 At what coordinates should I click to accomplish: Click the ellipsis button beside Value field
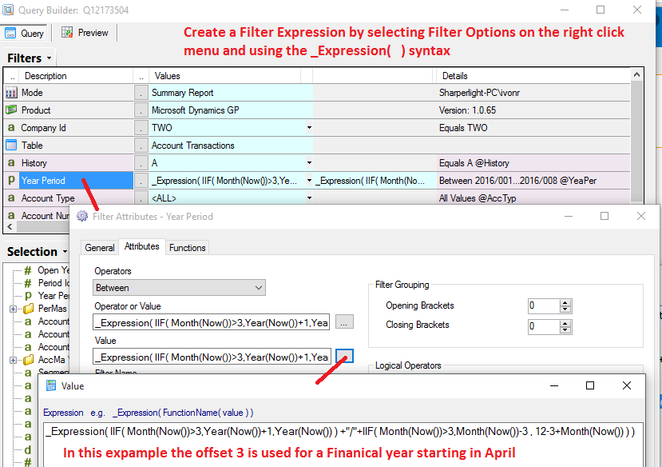pos(344,357)
